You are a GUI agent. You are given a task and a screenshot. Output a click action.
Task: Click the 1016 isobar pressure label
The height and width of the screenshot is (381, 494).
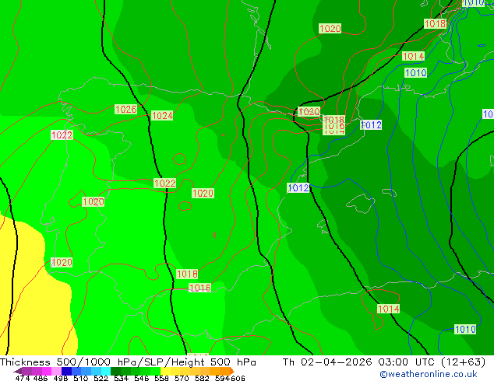click(x=199, y=288)
